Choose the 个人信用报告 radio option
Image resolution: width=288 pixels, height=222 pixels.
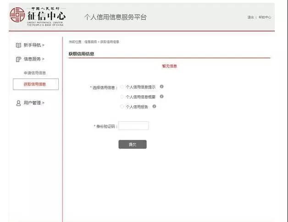pyautogui.click(x=122, y=106)
